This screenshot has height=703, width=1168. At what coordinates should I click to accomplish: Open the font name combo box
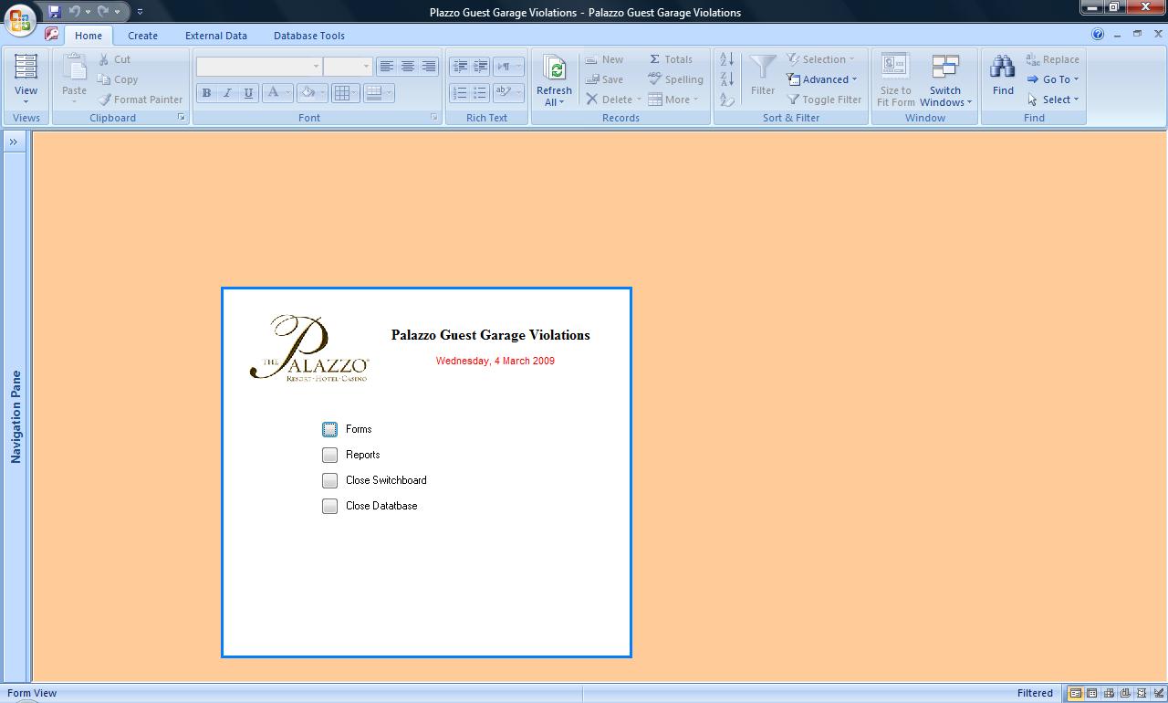pyautogui.click(x=259, y=66)
